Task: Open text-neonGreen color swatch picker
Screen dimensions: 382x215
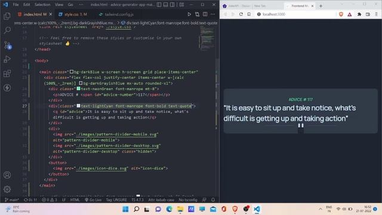Action: [x=78, y=89]
